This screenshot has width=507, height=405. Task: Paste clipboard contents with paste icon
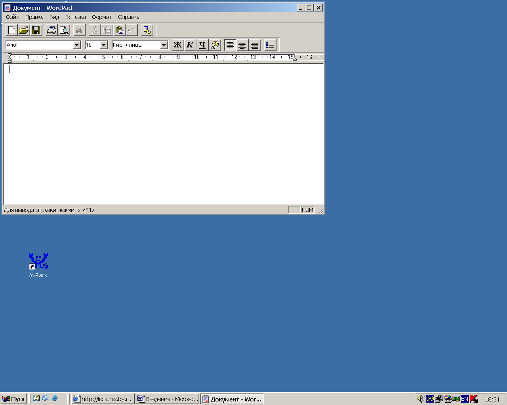(x=119, y=30)
